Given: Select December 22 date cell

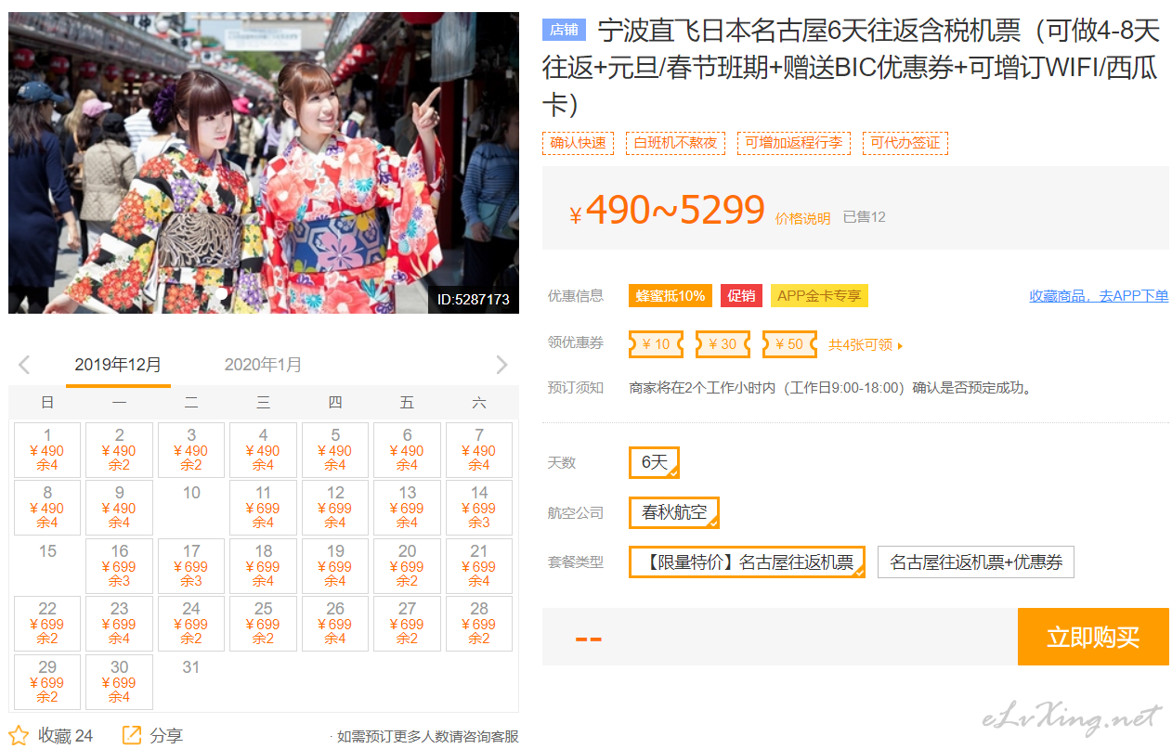Looking at the screenshot, I should tap(47, 624).
